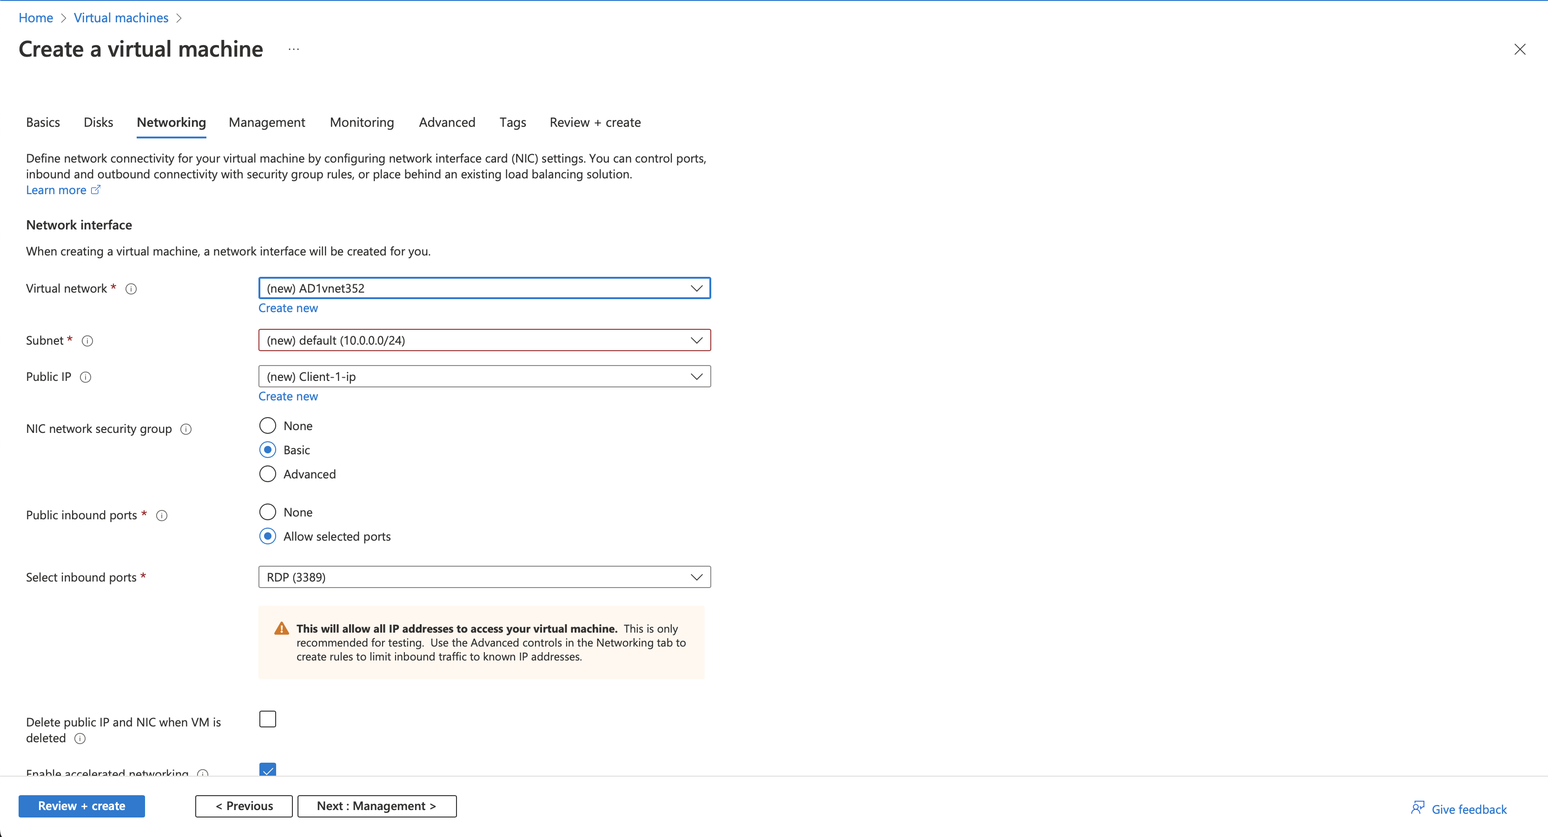Click the Enable accelerated networking info icon

tap(203, 772)
